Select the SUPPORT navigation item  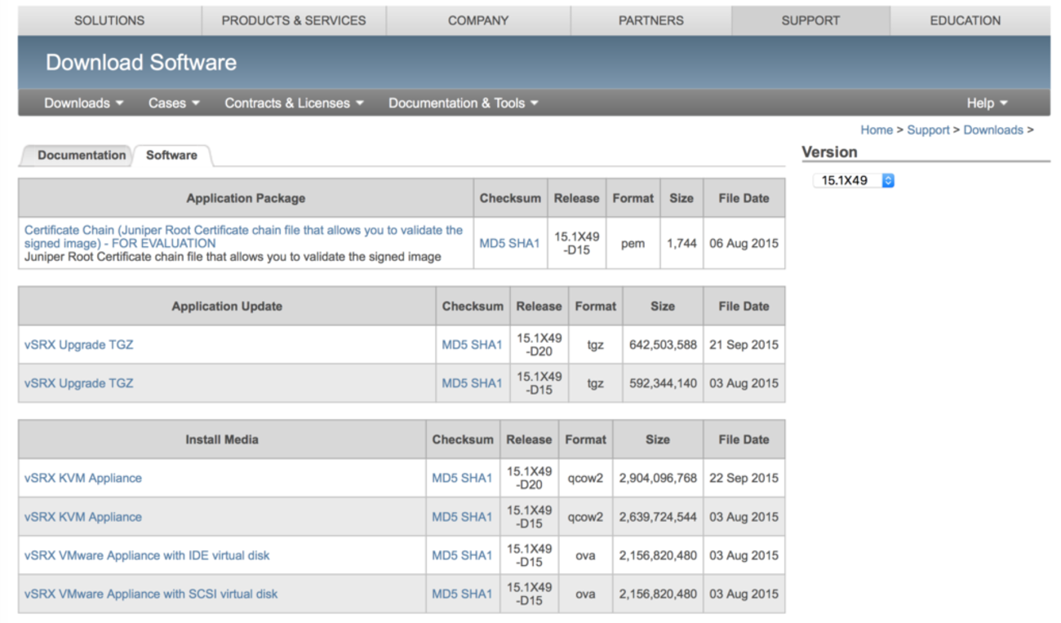tap(810, 20)
